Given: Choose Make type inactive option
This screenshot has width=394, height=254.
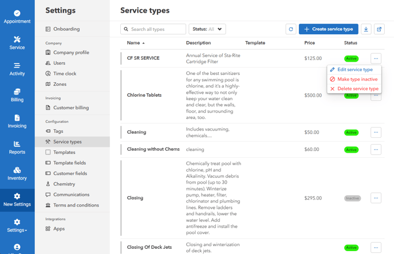Looking at the screenshot, I should tap(357, 80).
